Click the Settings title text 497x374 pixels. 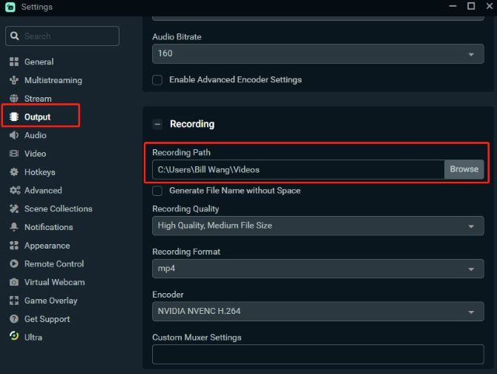pyautogui.click(x=37, y=7)
